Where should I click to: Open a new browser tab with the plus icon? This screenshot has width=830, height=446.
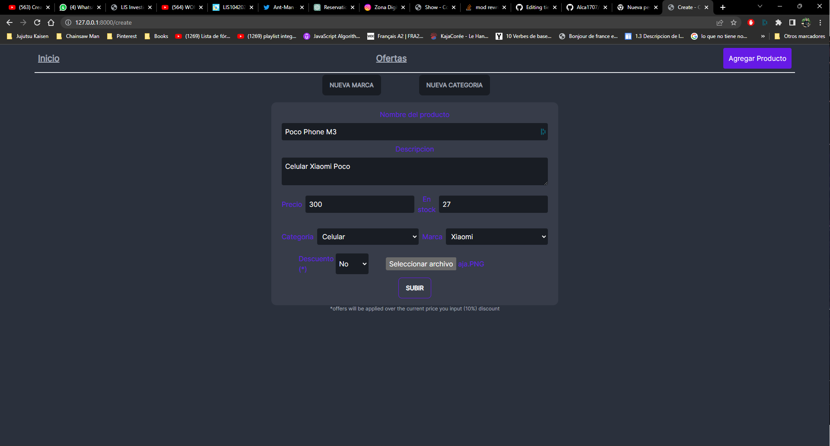coord(722,7)
